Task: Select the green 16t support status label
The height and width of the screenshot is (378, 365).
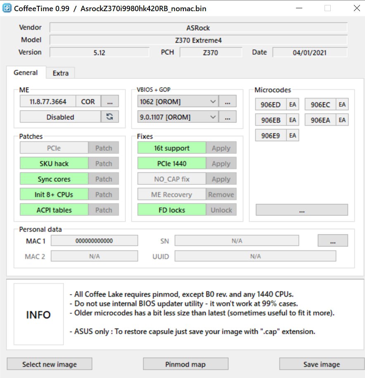Action: click(x=172, y=148)
